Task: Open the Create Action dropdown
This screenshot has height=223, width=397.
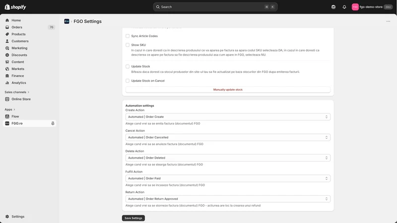Action: click(x=228, y=117)
